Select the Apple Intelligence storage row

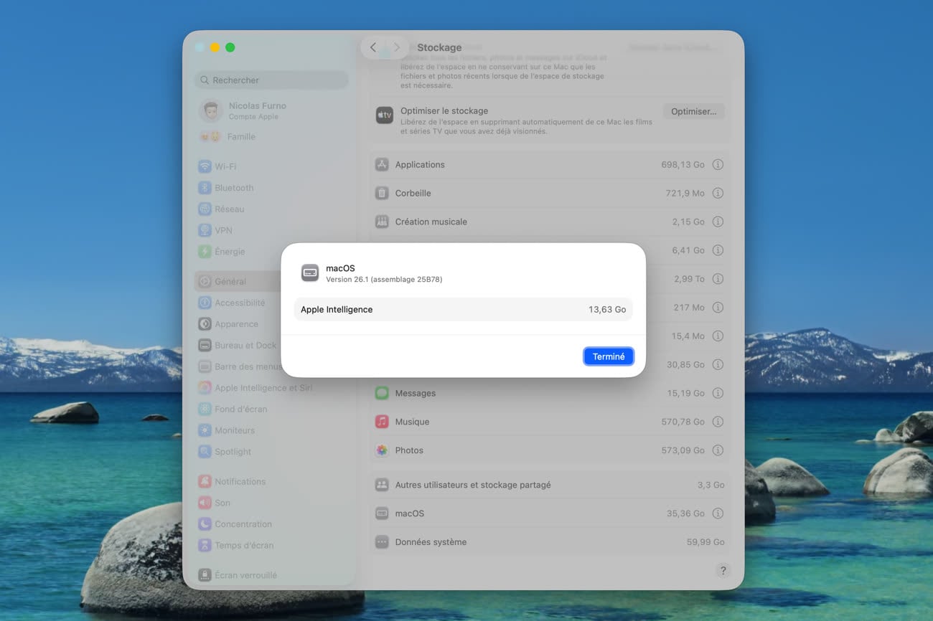463,310
